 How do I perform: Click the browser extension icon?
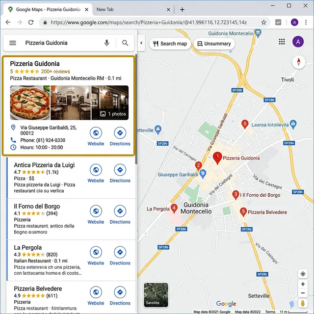(x=278, y=22)
